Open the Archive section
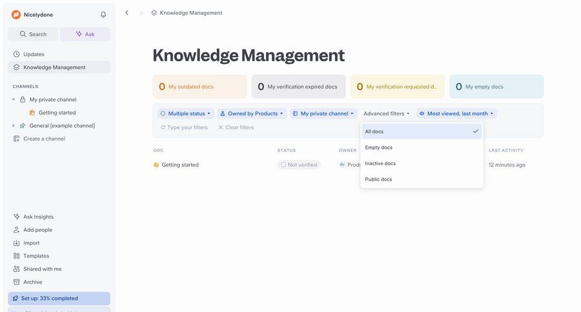 pyautogui.click(x=32, y=282)
